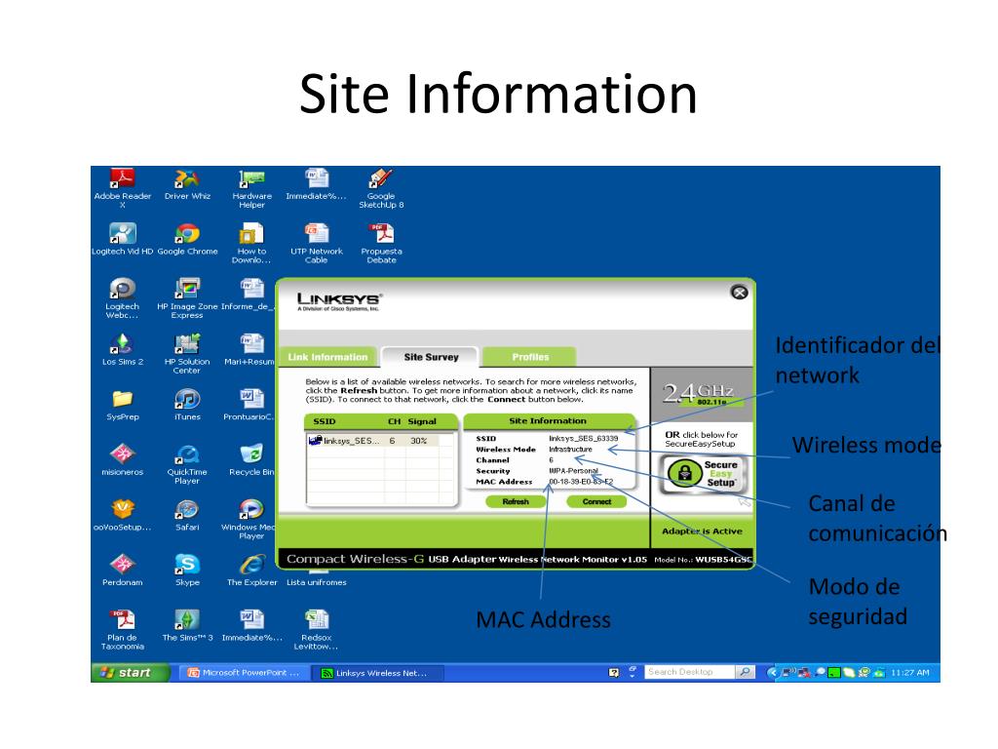
Task: Select the Site Survey tab
Action: point(431,357)
